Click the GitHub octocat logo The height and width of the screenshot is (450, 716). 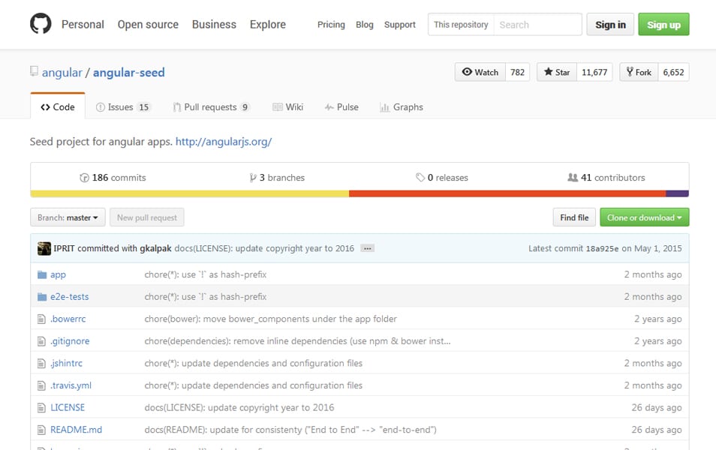41,23
